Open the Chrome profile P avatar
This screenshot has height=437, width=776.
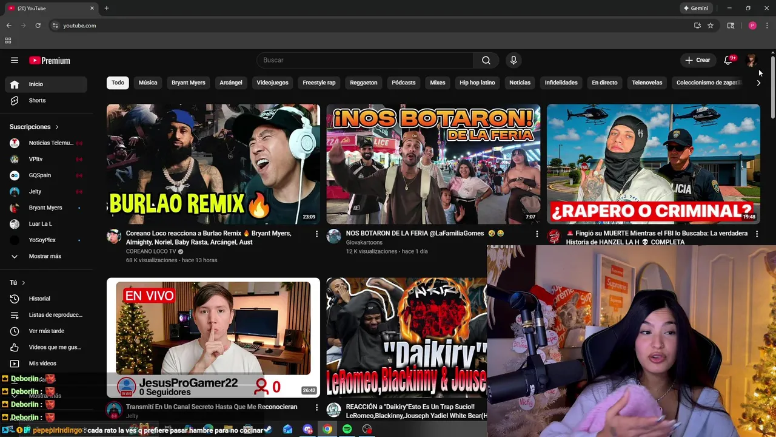pyautogui.click(x=752, y=25)
